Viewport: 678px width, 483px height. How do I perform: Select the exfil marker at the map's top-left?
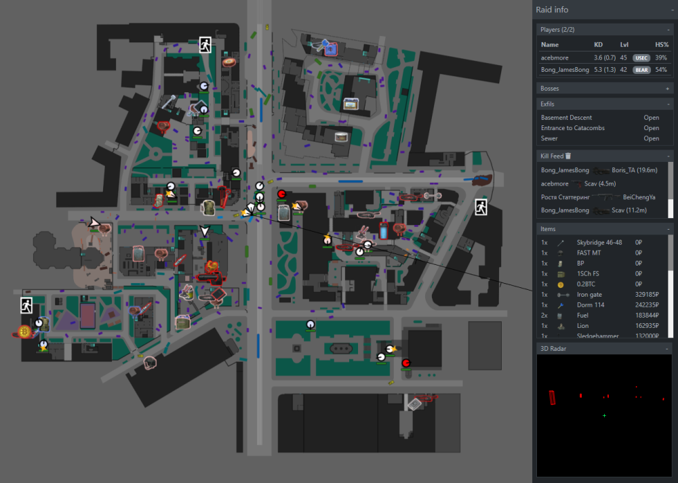[205, 45]
